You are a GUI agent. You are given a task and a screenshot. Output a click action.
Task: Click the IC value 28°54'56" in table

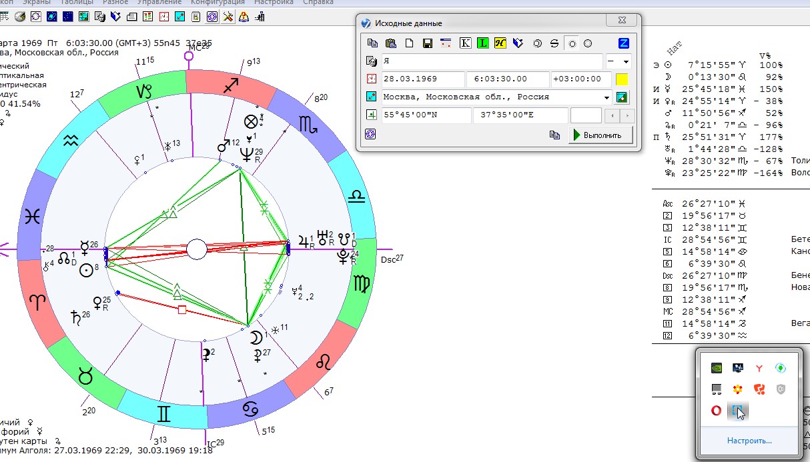(709, 239)
